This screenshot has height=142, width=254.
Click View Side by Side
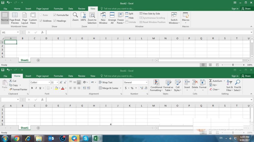coord(150,13)
